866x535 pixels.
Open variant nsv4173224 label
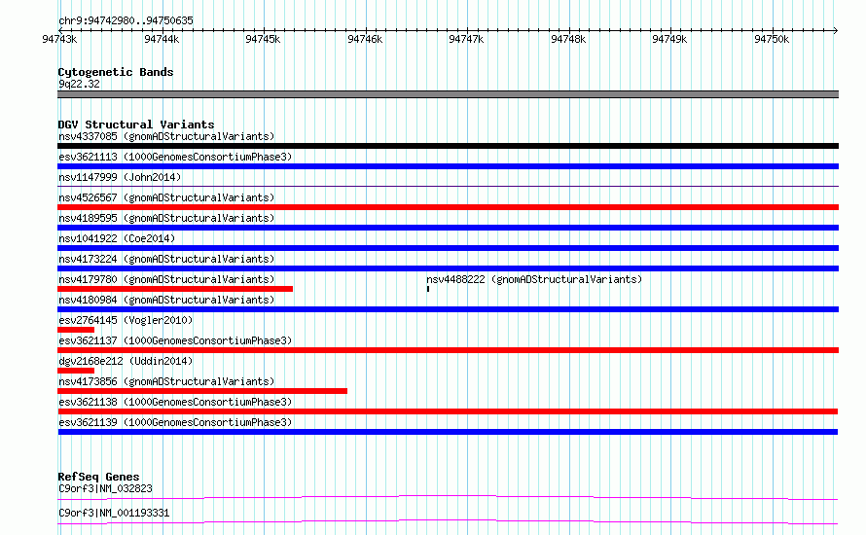166,259
